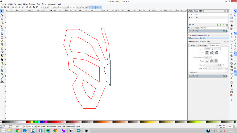
Task: Select the Eraser tool
Action: (x=2, y=67)
